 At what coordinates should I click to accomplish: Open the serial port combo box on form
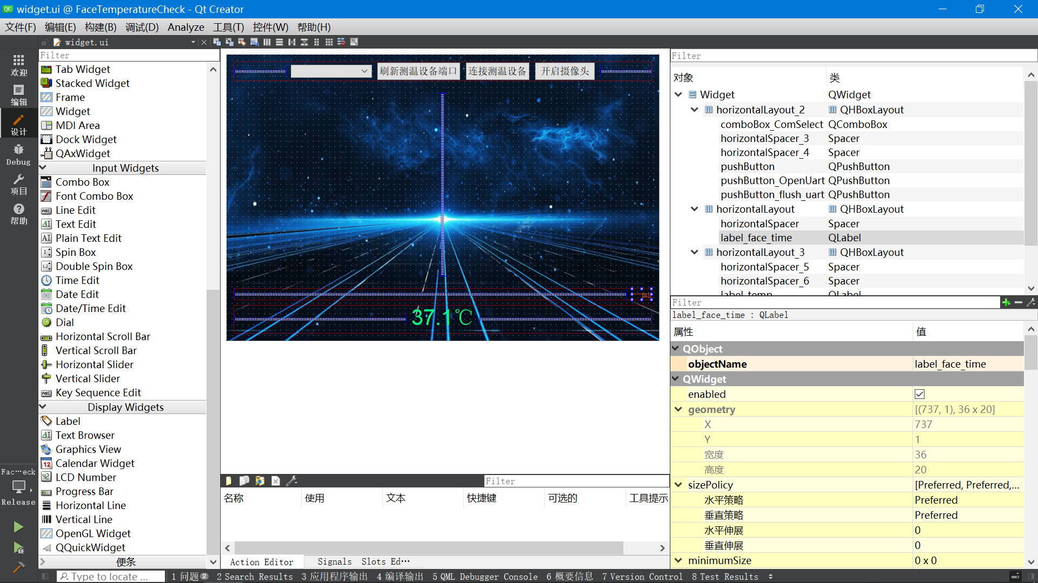click(x=331, y=71)
